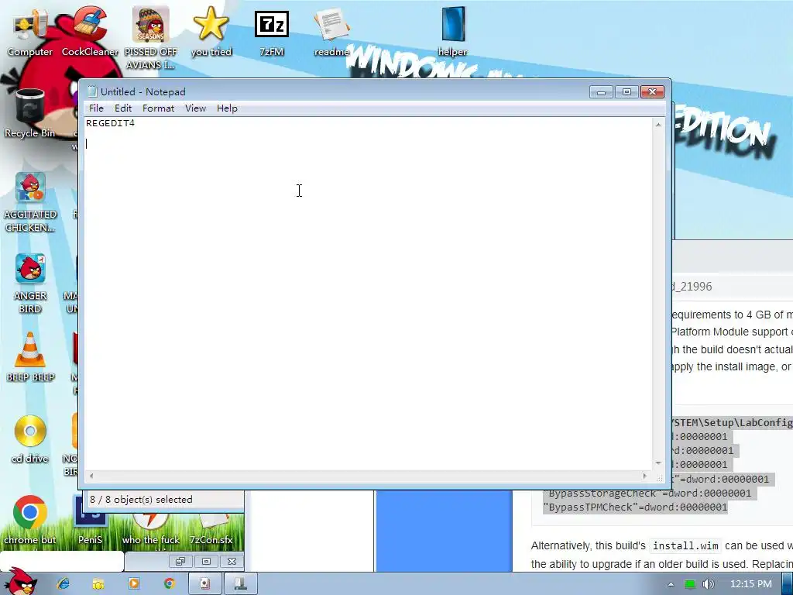The width and height of the screenshot is (793, 595).
Task: Show hidden tray icons arrow
Action: [x=671, y=584]
